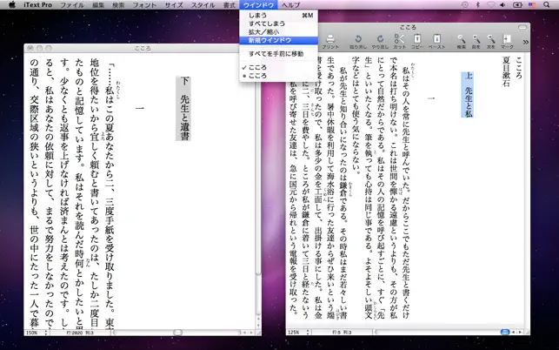Click the 行:2820 列:3 position field in left window
Image resolution: width=559 pixels, height=350 pixels.
[80, 333]
